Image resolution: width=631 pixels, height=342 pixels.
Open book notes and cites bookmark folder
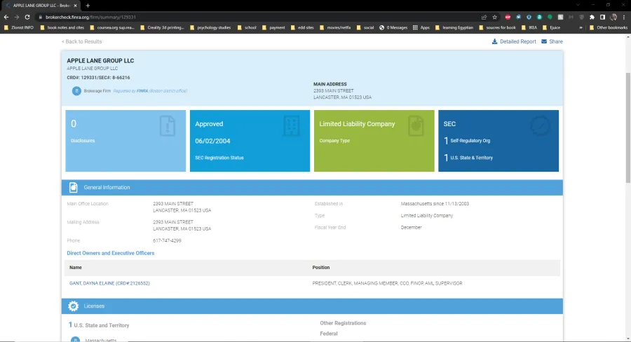click(62, 28)
